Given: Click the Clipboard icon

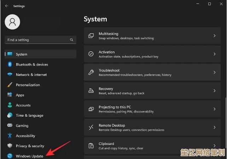Looking at the screenshot, I should 91,146.
